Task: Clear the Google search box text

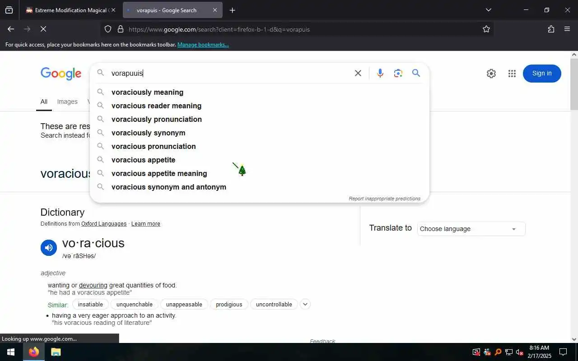Action: tap(358, 73)
